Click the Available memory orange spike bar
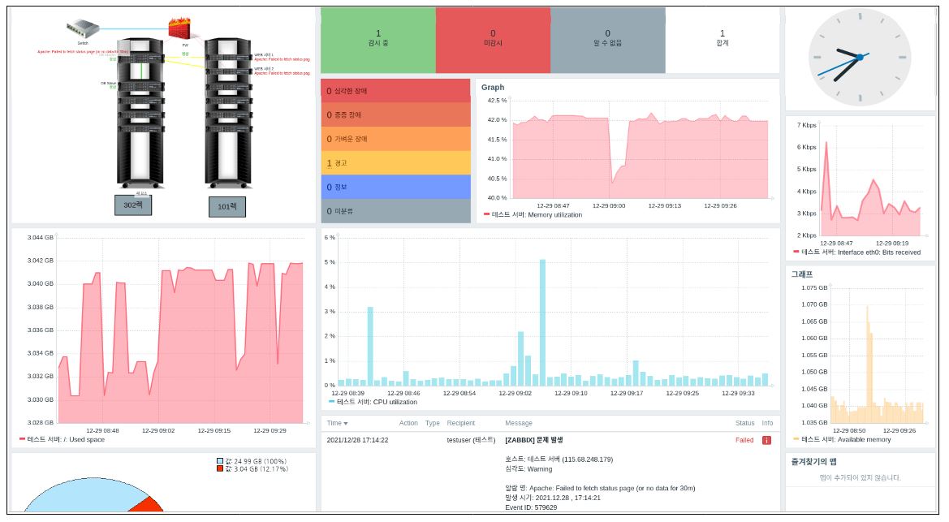Screen dimensions: 949x522 (x=869, y=364)
